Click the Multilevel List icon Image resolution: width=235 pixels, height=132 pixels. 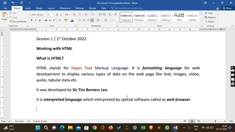[x=93, y=15]
